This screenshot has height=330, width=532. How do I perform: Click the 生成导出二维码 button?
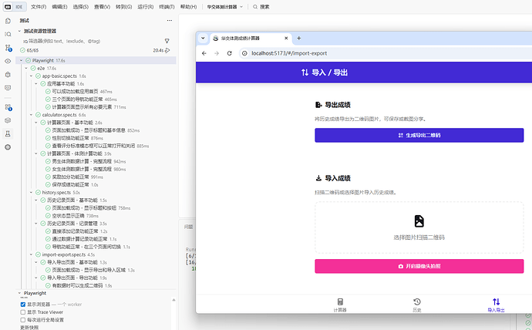(x=419, y=136)
